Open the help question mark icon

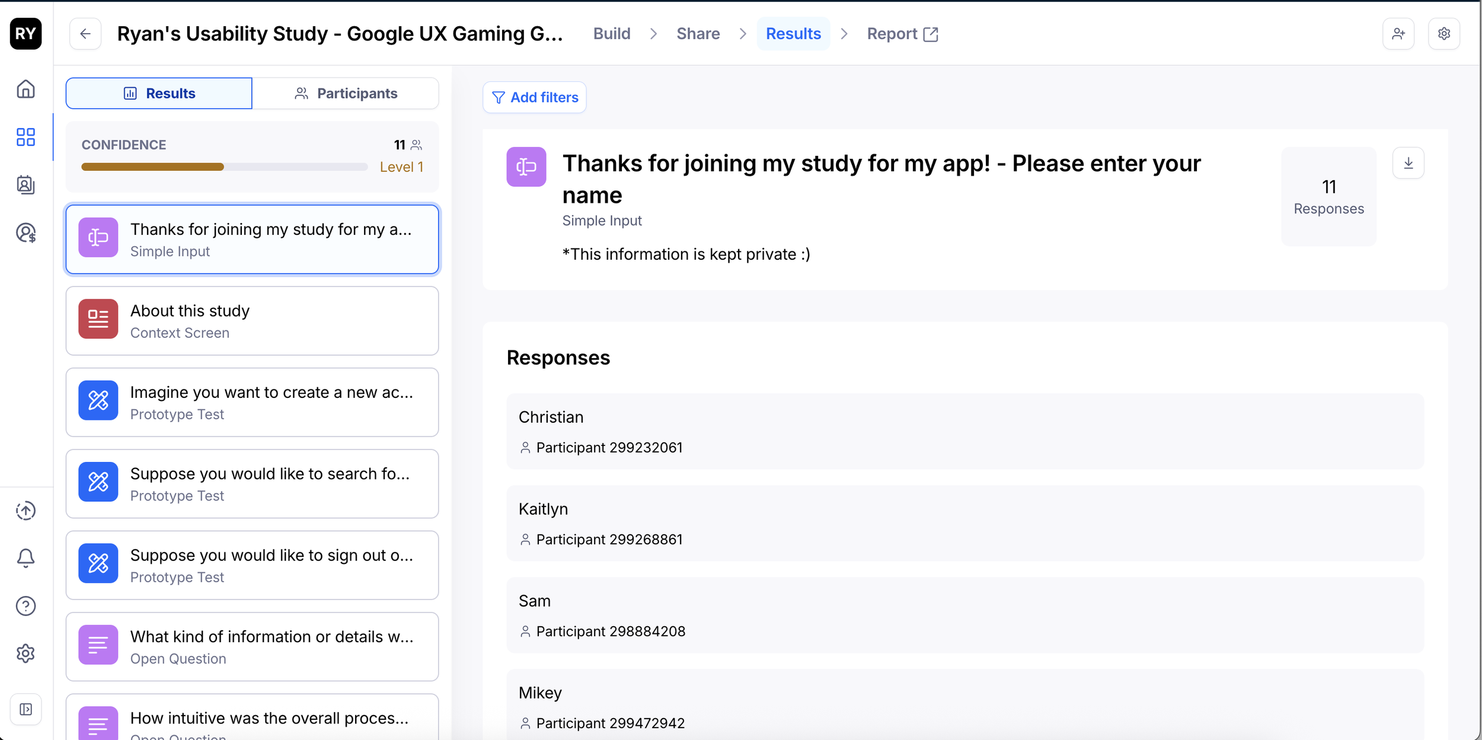[25, 605]
